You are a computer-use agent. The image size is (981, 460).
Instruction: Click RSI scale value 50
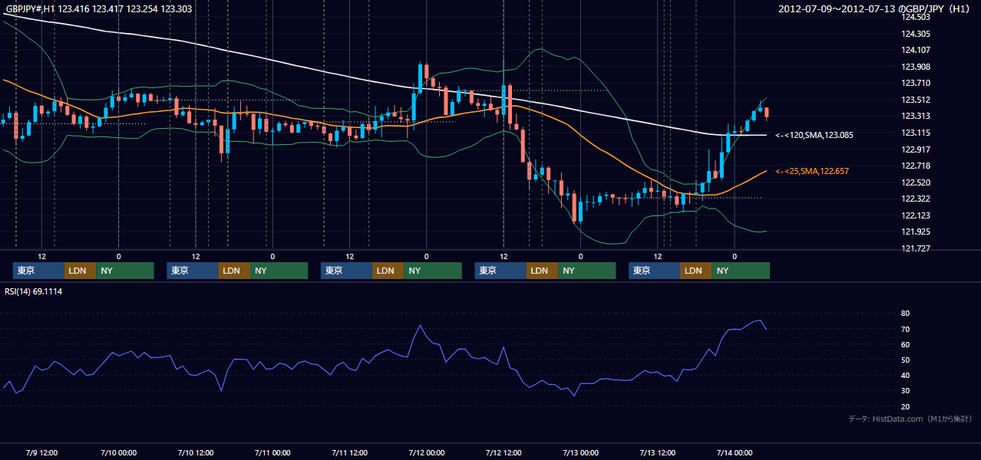tap(905, 360)
